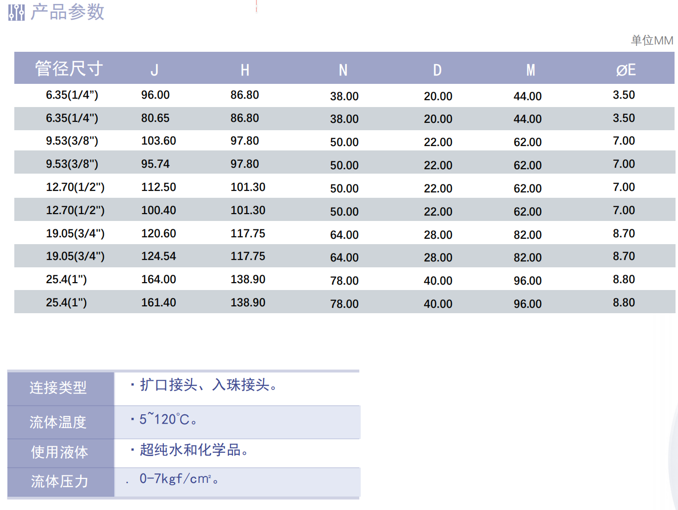This screenshot has height=510, width=678.
Task: Click the 管径尺寸 column header
Action: point(69,69)
